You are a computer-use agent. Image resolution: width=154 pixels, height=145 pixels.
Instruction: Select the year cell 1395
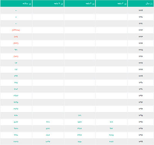point(141,115)
